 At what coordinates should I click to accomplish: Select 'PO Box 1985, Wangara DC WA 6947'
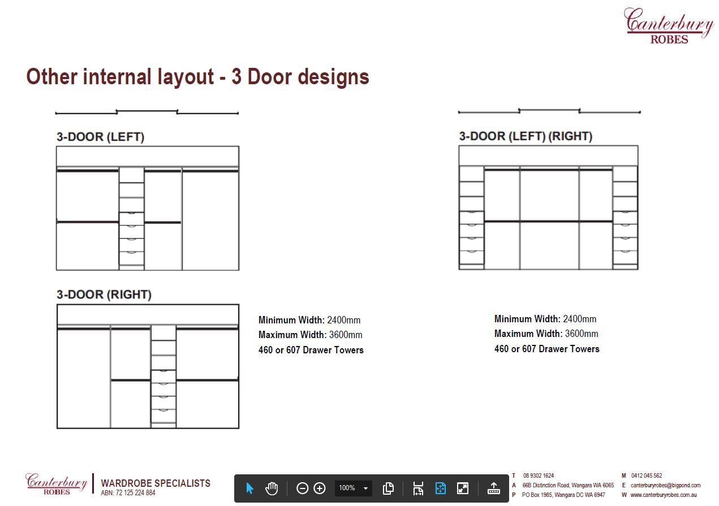[563, 495]
